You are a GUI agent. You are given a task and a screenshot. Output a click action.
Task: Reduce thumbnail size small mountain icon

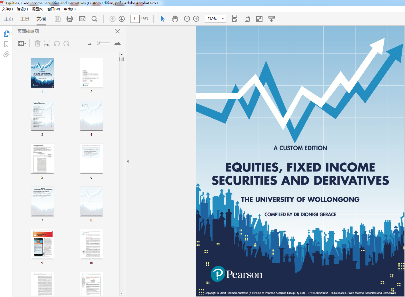pos(90,44)
